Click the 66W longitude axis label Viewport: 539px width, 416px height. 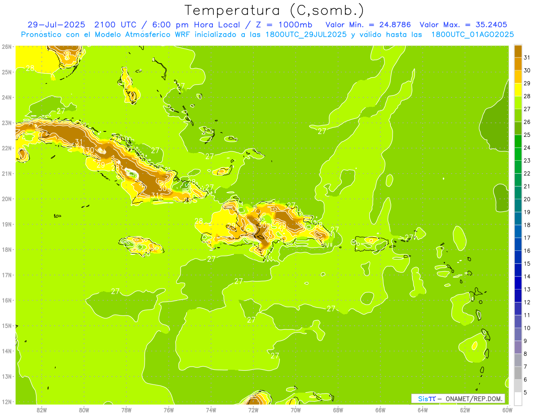(x=380, y=410)
